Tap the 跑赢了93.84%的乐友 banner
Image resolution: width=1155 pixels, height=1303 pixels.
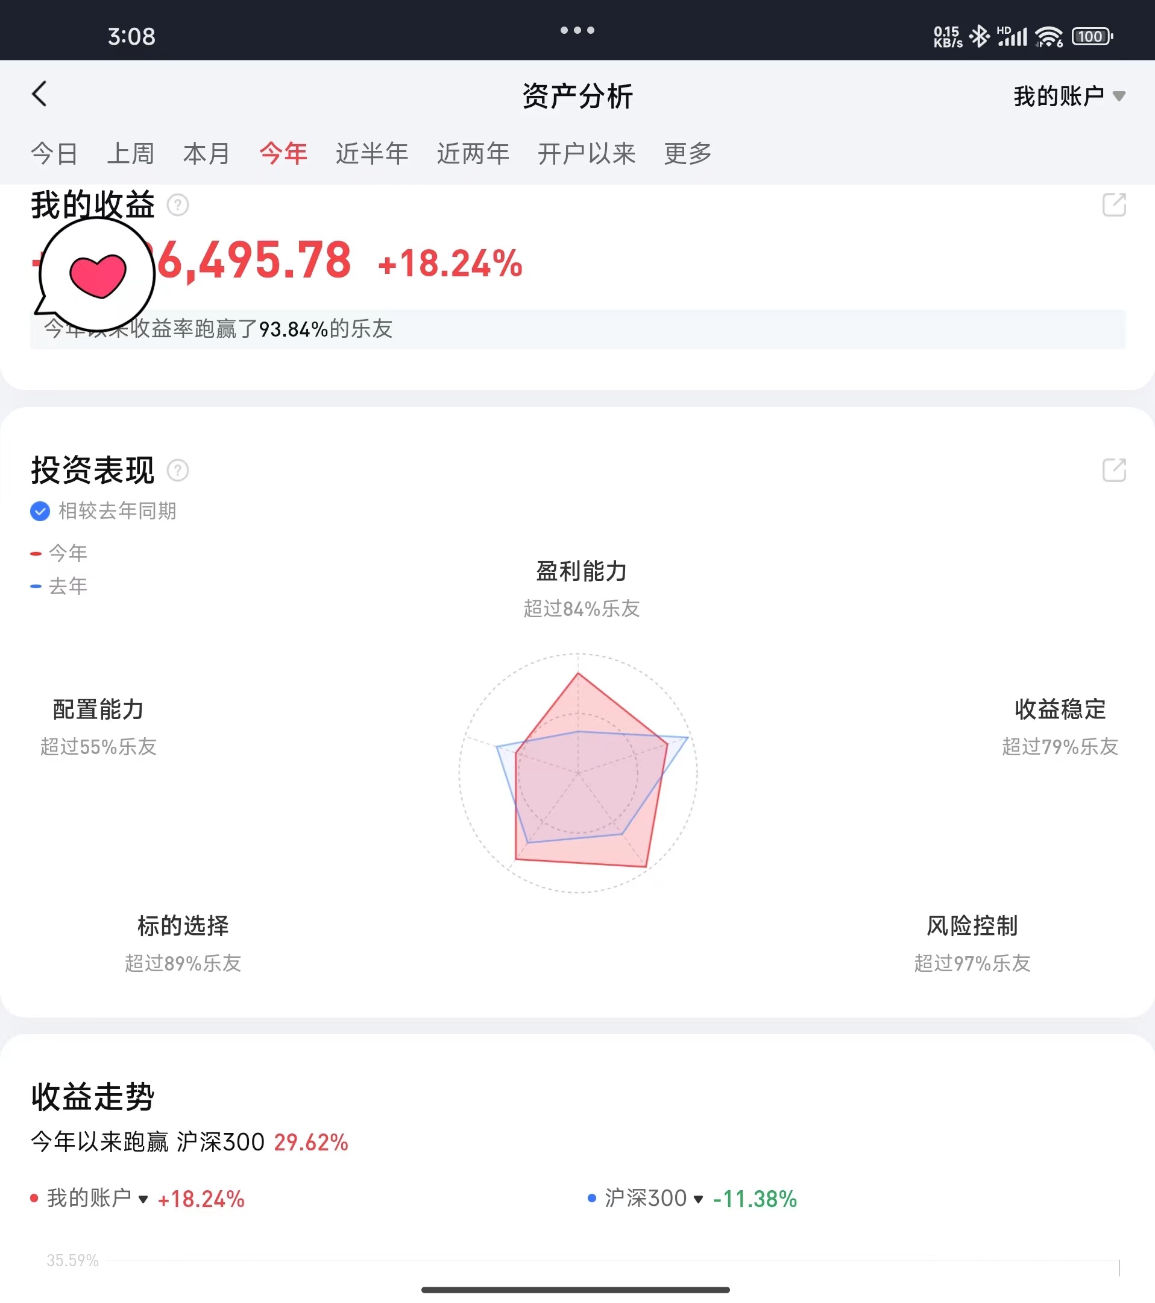[x=577, y=329]
